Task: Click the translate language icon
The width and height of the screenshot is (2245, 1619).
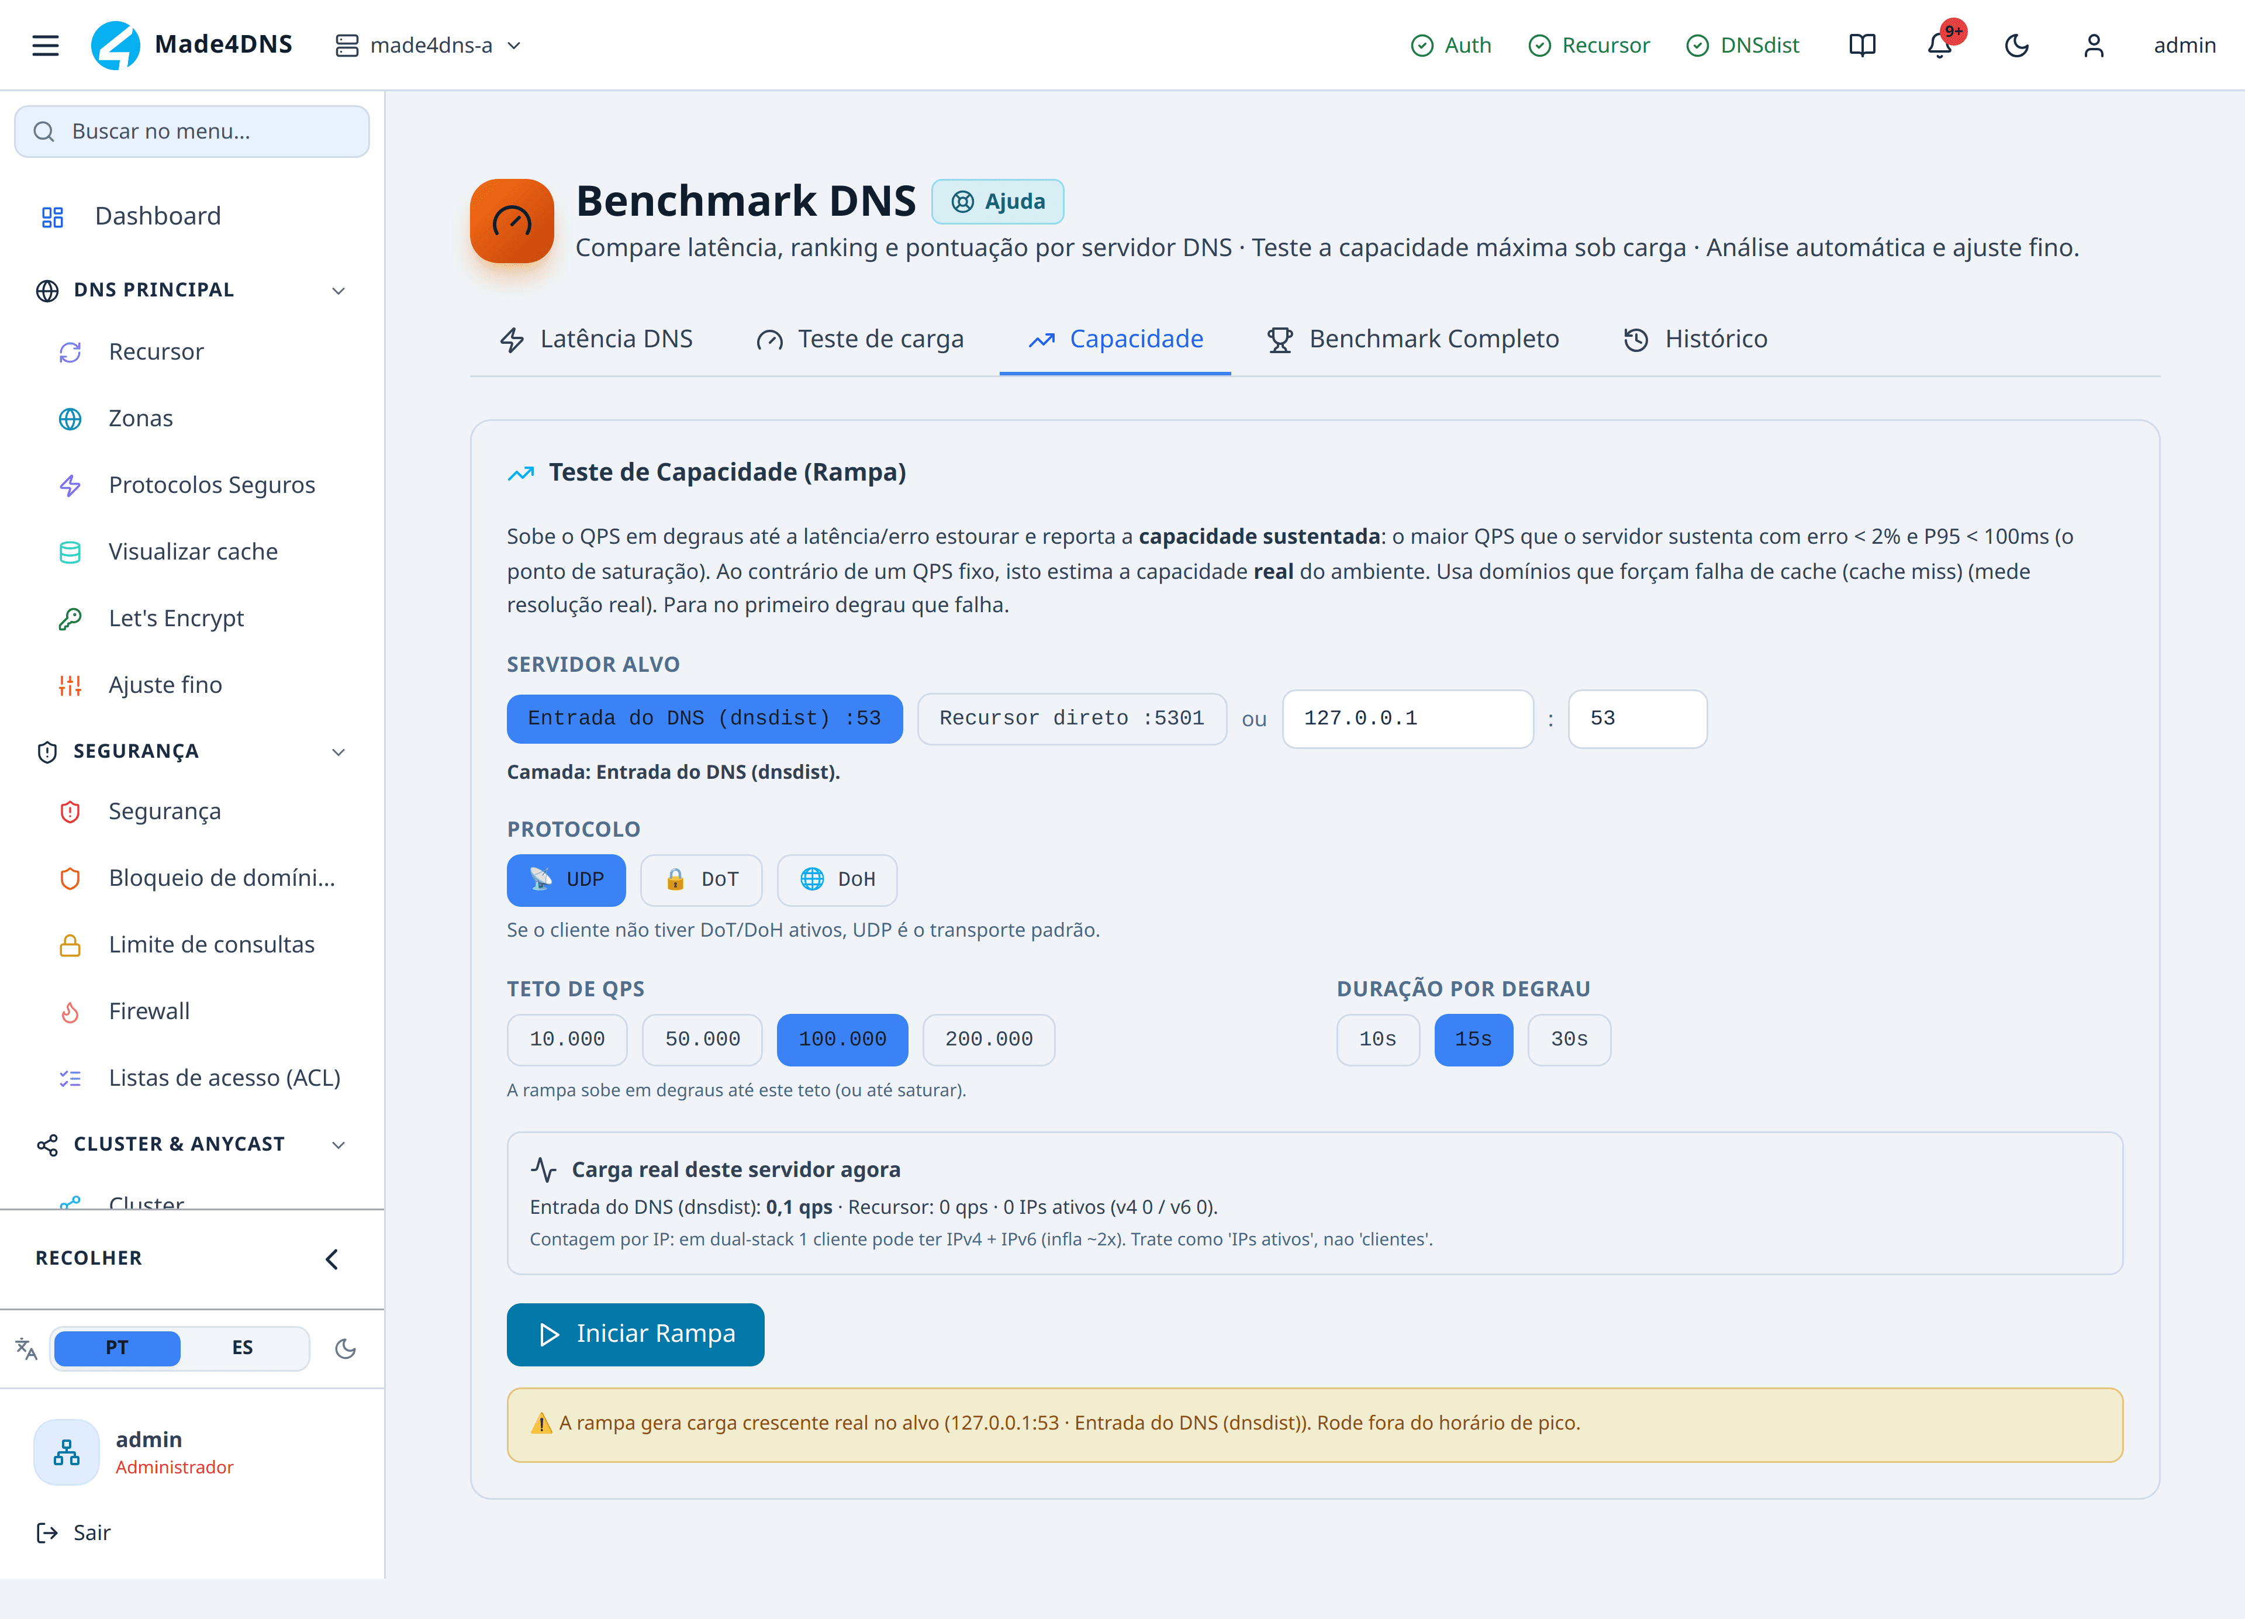Action: coord(26,1348)
